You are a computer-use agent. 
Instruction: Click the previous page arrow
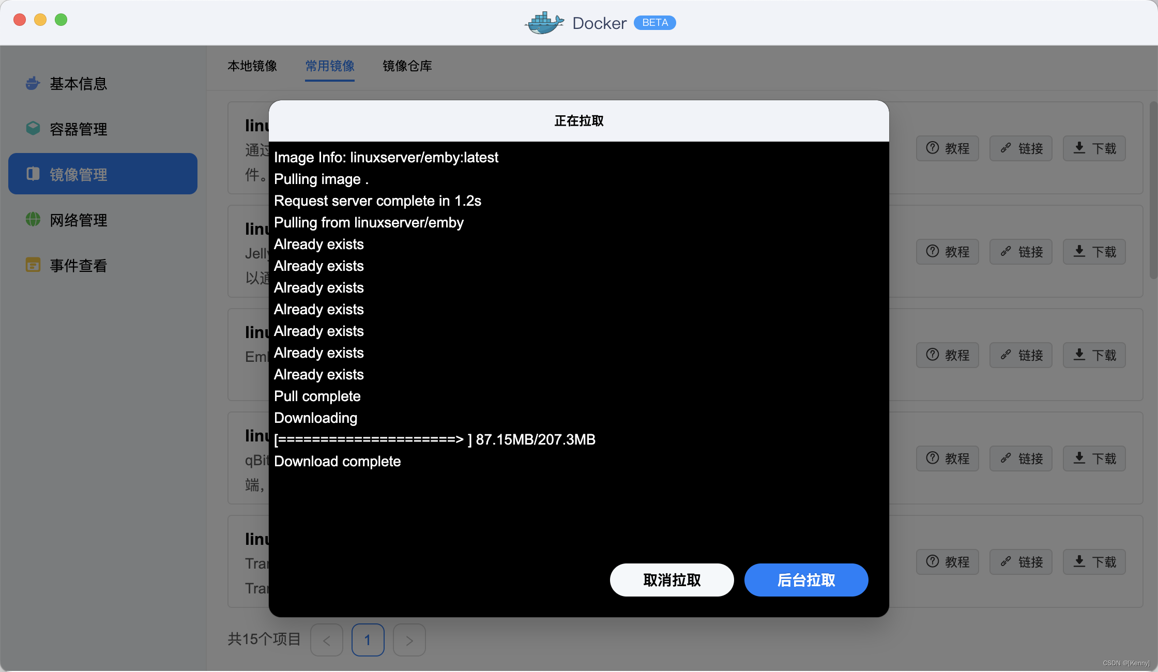click(326, 640)
